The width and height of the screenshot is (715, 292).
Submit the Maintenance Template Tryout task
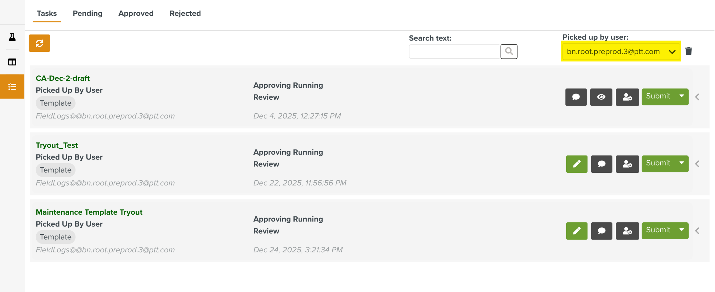(x=658, y=230)
